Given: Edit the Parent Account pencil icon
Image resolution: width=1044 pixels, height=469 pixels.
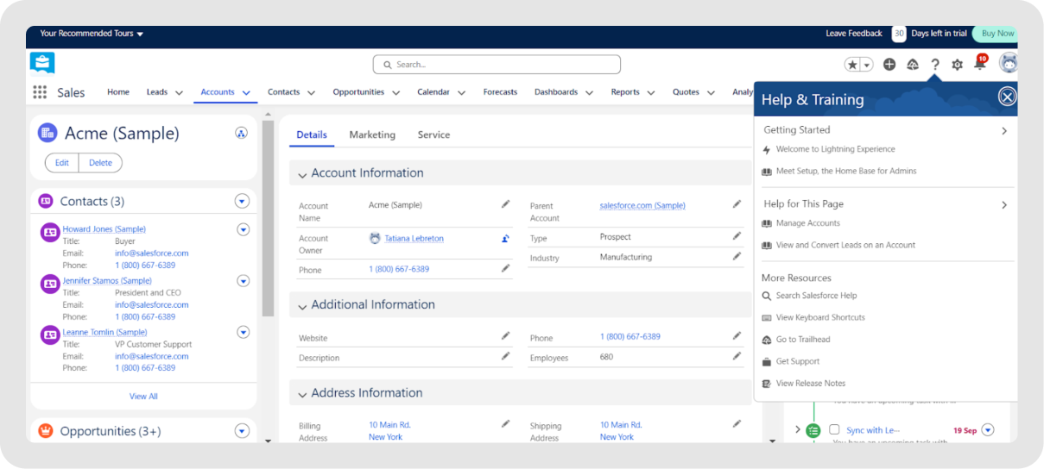Looking at the screenshot, I should (x=737, y=204).
